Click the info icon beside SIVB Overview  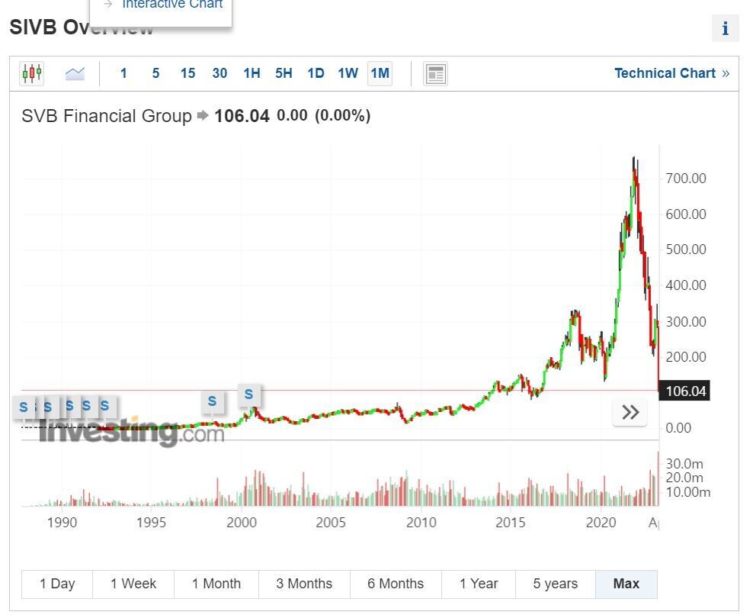tap(725, 28)
